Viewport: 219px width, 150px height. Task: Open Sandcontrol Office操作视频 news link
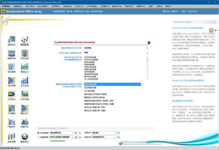point(188,80)
